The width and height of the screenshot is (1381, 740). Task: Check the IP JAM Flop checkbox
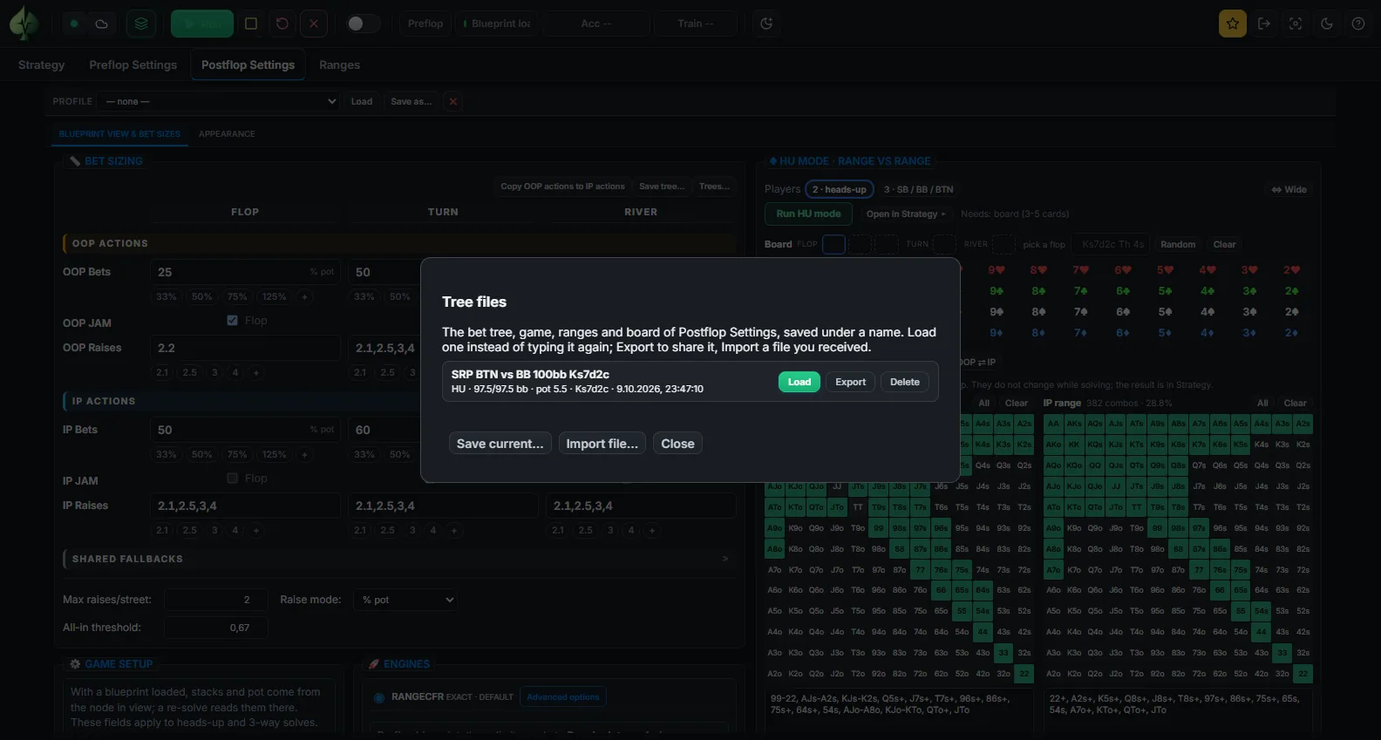click(x=232, y=479)
